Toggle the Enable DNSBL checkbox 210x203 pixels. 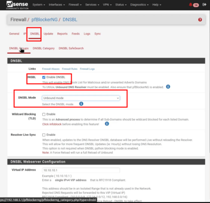tap(44, 77)
